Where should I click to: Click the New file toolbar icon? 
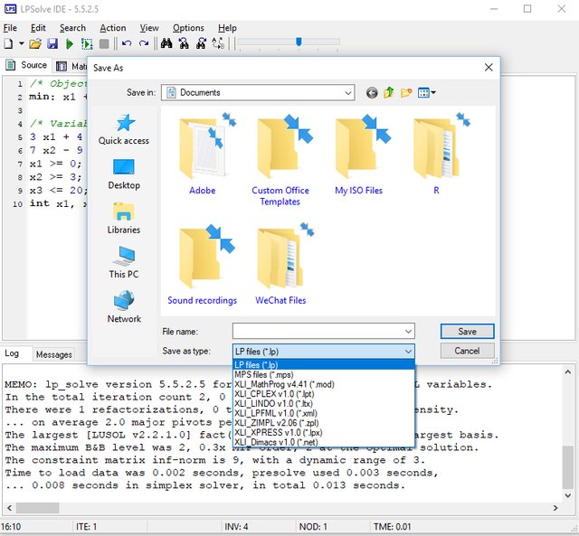click(8, 43)
